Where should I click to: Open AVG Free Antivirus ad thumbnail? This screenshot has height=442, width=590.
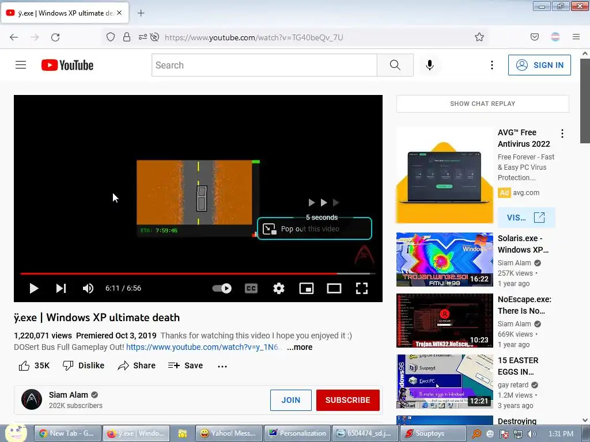point(444,176)
